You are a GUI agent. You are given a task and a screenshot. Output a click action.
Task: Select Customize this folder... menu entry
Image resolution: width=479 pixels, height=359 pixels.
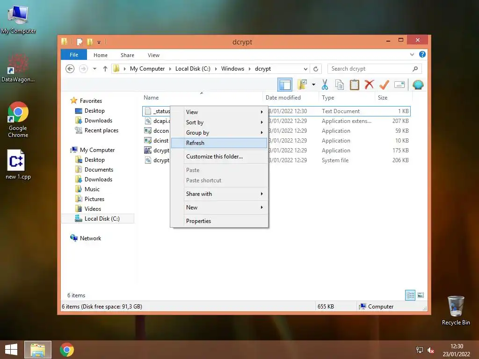[x=219, y=157]
